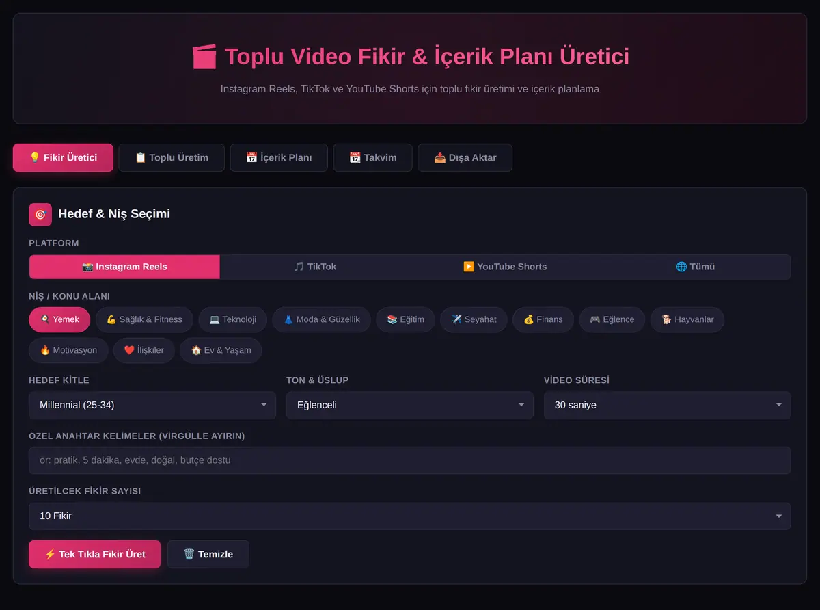The image size is (820, 610).
Task: Click the target icon beside Hedef & Niş Seçimi
Action: [40, 214]
